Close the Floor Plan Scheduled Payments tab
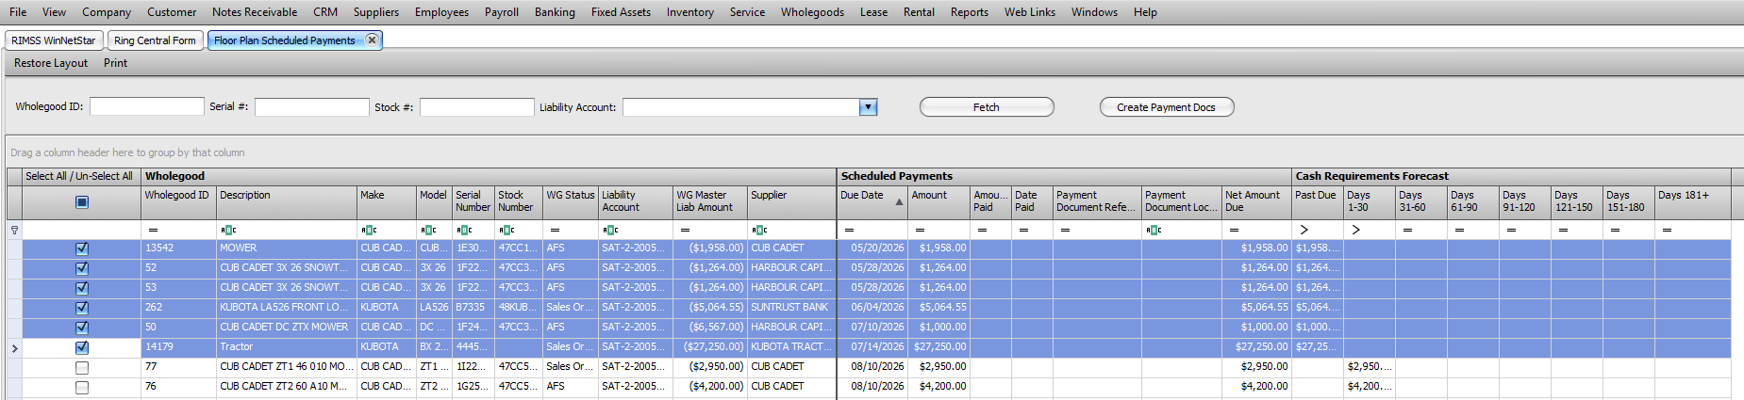This screenshot has height=400, width=1744. pos(372,40)
